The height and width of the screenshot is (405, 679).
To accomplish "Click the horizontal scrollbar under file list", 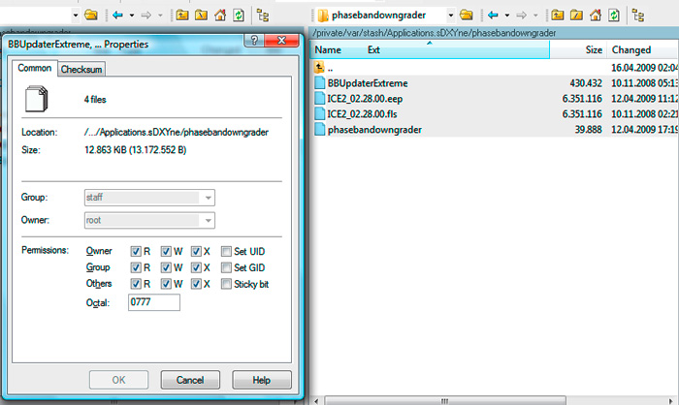I will coord(444,401).
